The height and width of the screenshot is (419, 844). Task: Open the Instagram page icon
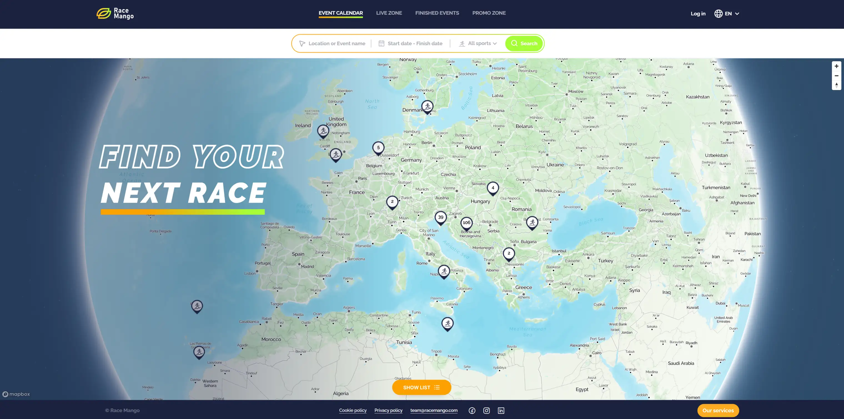pyautogui.click(x=486, y=410)
